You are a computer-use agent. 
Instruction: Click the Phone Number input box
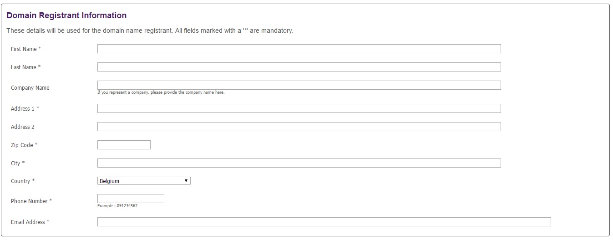pyautogui.click(x=131, y=199)
